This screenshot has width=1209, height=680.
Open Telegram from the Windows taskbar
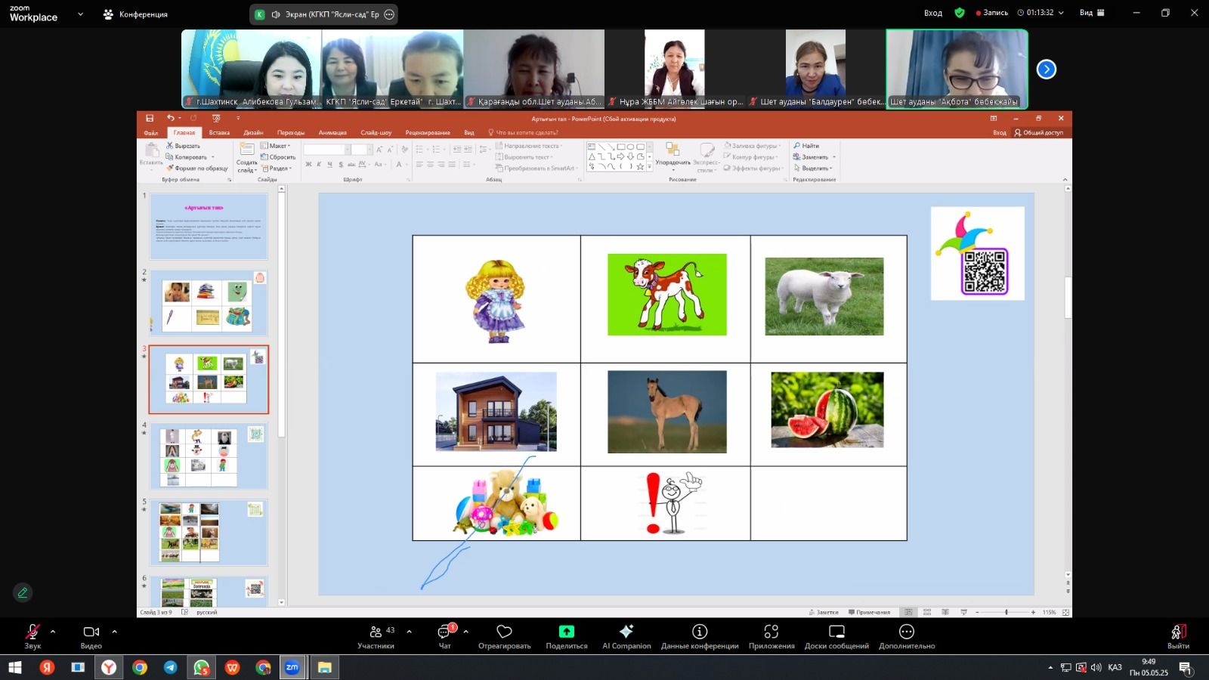coord(171,667)
